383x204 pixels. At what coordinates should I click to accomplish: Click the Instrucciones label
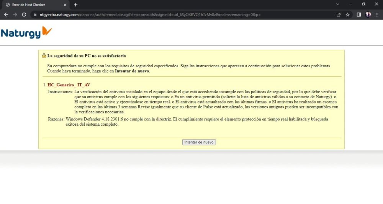click(61, 92)
